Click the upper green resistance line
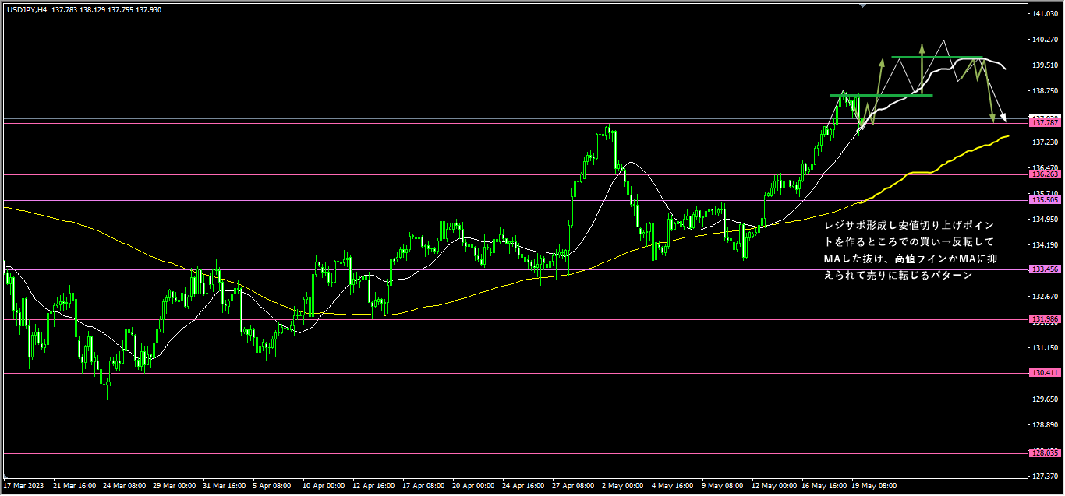The image size is (1065, 496). point(937,58)
